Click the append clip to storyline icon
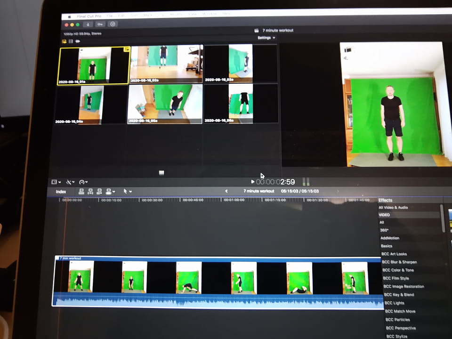Viewport: 452px width, 339px height. pyautogui.click(x=99, y=192)
